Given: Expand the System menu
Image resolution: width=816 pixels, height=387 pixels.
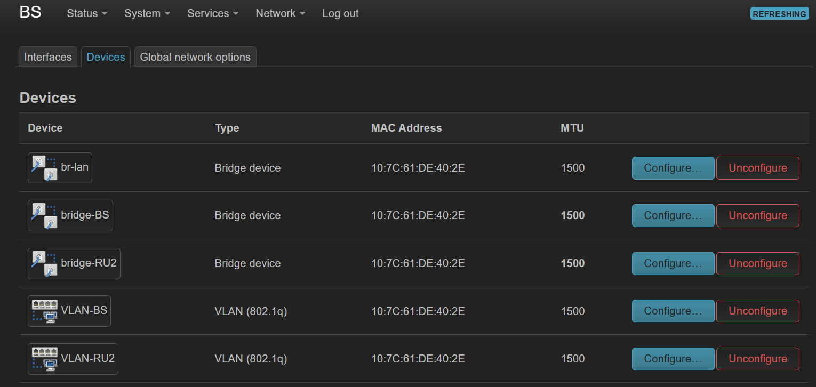Looking at the screenshot, I should tap(147, 13).
